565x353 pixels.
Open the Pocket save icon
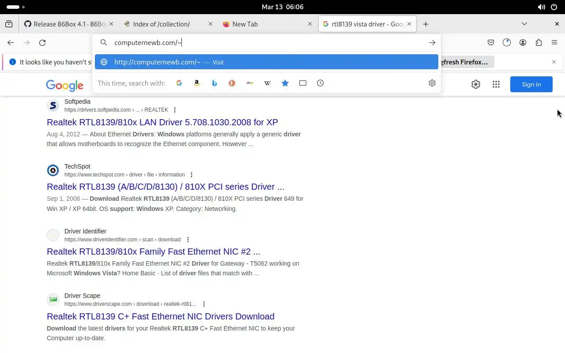(491, 43)
